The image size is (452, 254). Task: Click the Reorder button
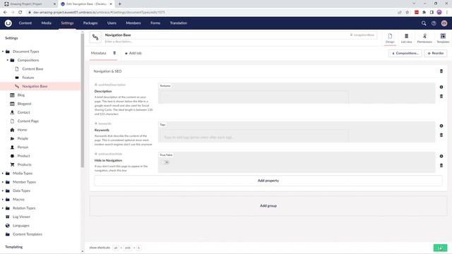(x=436, y=54)
